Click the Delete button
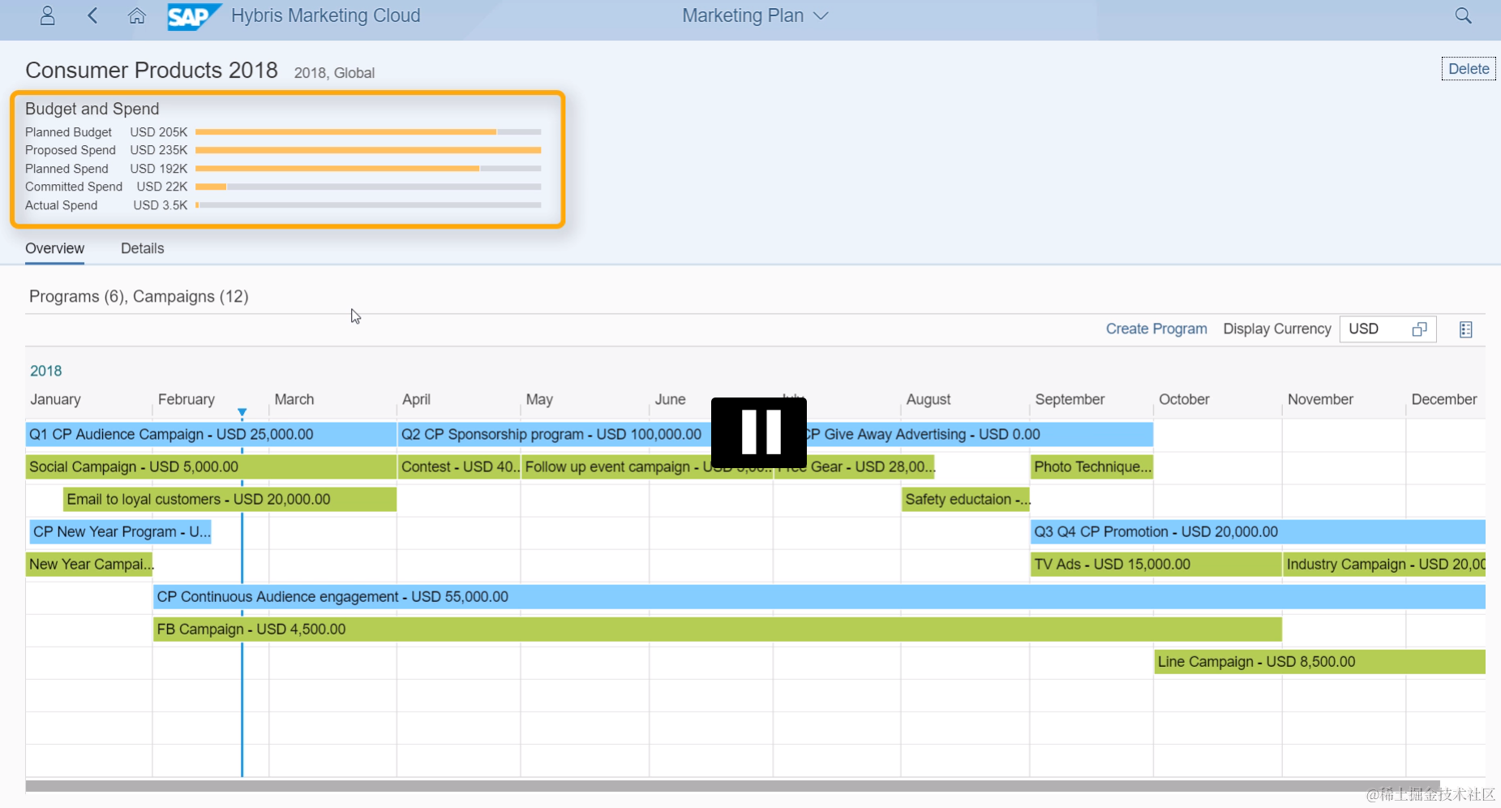 tap(1469, 69)
